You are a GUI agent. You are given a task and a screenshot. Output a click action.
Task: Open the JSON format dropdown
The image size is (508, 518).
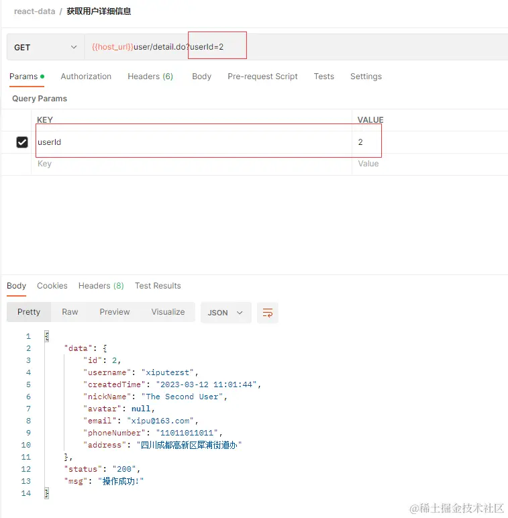[225, 313]
